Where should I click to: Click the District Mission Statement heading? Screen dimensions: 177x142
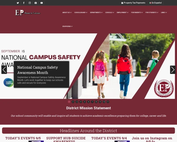88,108
